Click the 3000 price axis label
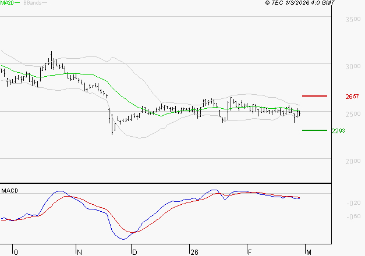The width and height of the screenshot is (365, 256). click(353, 66)
